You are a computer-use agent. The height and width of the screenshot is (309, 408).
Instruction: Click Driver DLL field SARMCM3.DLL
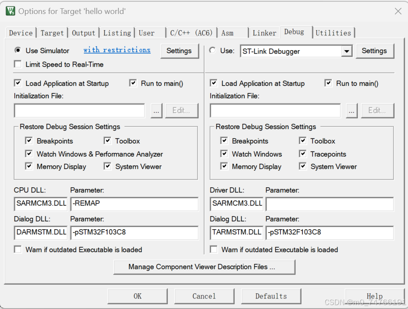click(236, 204)
